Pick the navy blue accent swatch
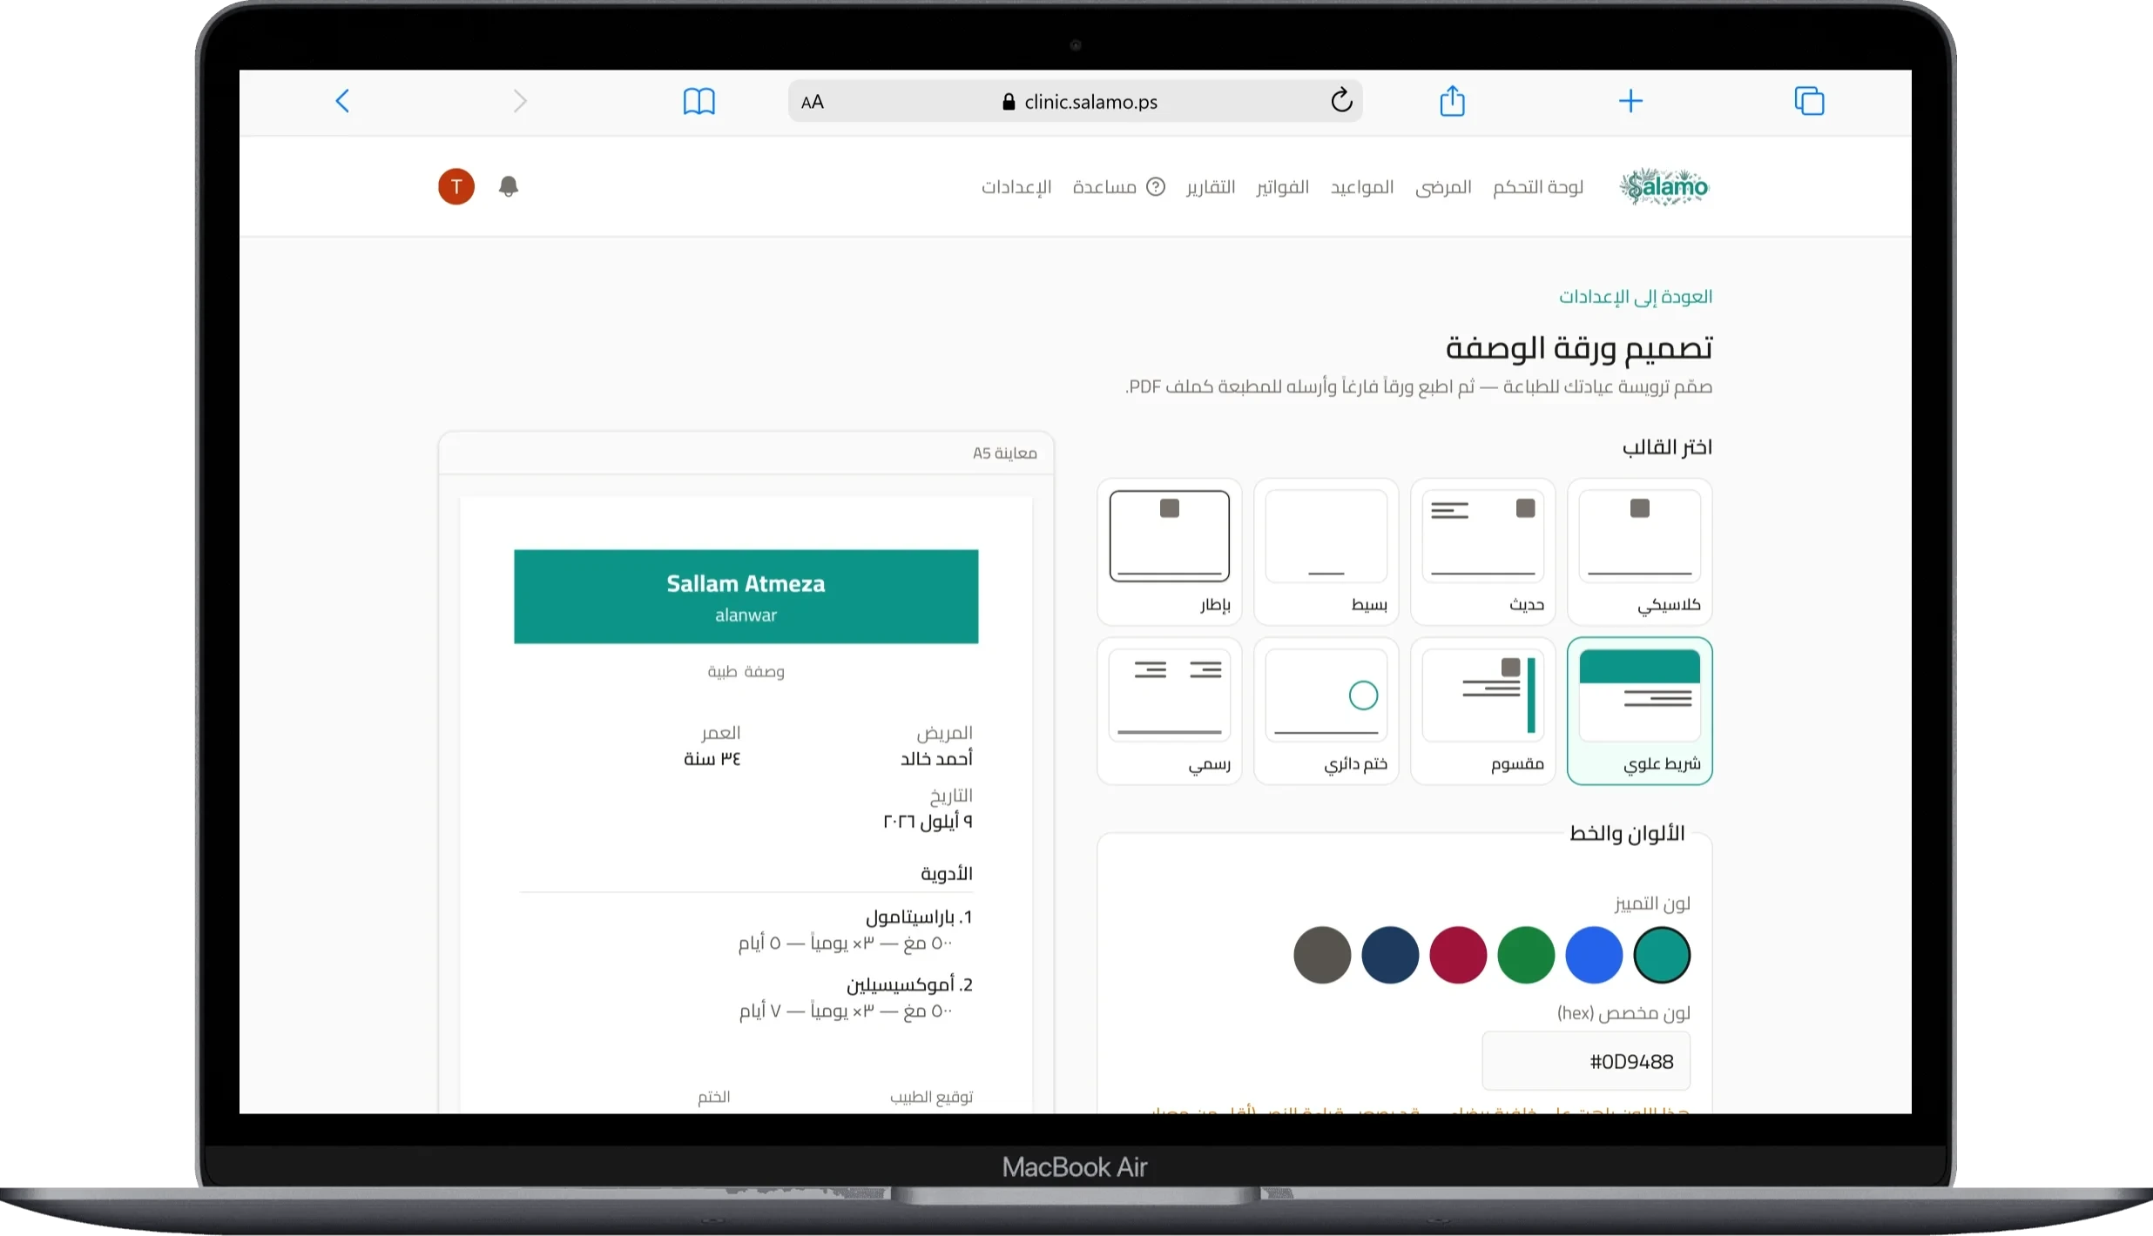Viewport: 2153px width, 1236px height. pos(1390,955)
